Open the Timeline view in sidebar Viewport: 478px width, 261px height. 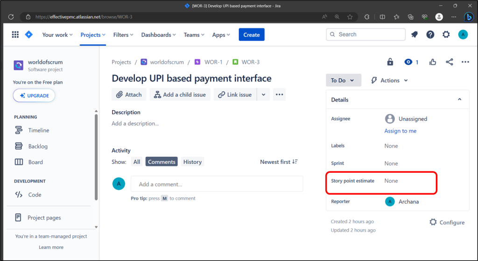[x=38, y=130]
